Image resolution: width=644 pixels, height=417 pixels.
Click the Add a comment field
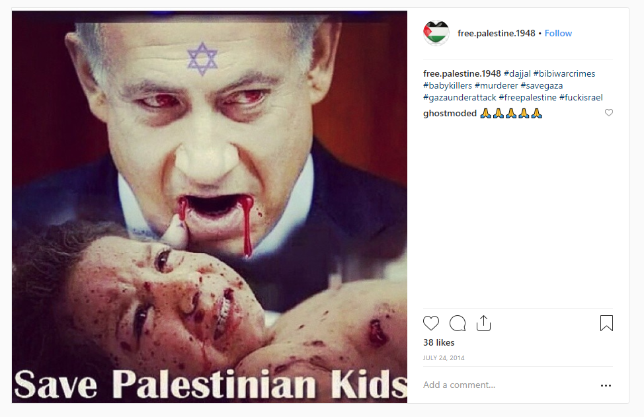coord(508,385)
